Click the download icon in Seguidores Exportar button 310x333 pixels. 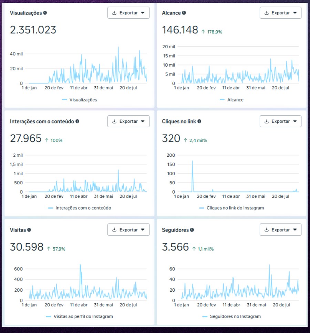pyautogui.click(x=267, y=229)
